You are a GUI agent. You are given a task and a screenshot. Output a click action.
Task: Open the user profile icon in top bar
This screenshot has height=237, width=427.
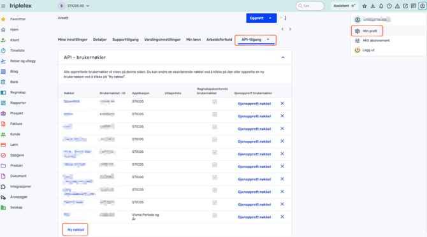[x=423, y=6]
